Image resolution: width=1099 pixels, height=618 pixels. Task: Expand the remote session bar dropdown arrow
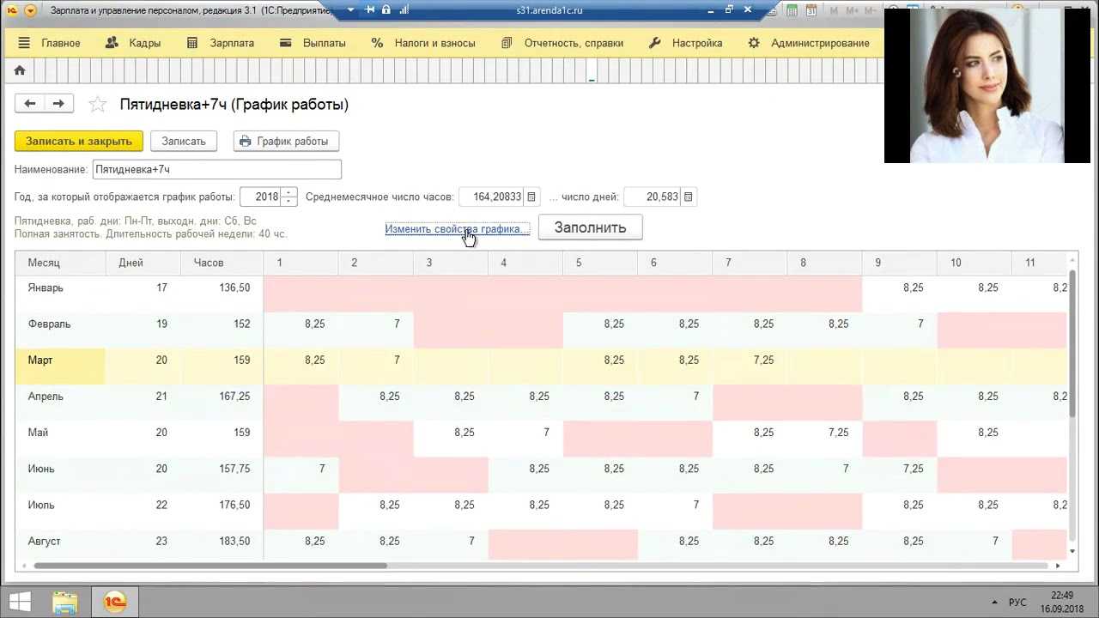coord(351,10)
